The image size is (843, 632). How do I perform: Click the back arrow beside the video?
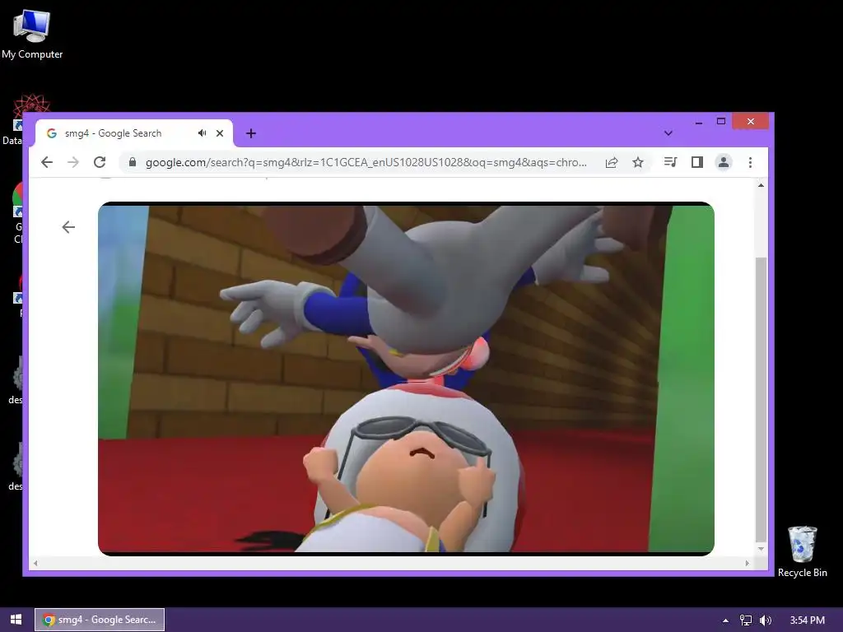[68, 227]
